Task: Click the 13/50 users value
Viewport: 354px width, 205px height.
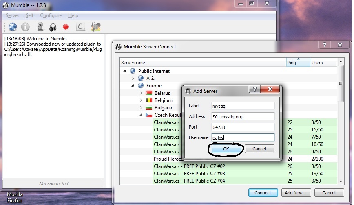Action: point(317,174)
